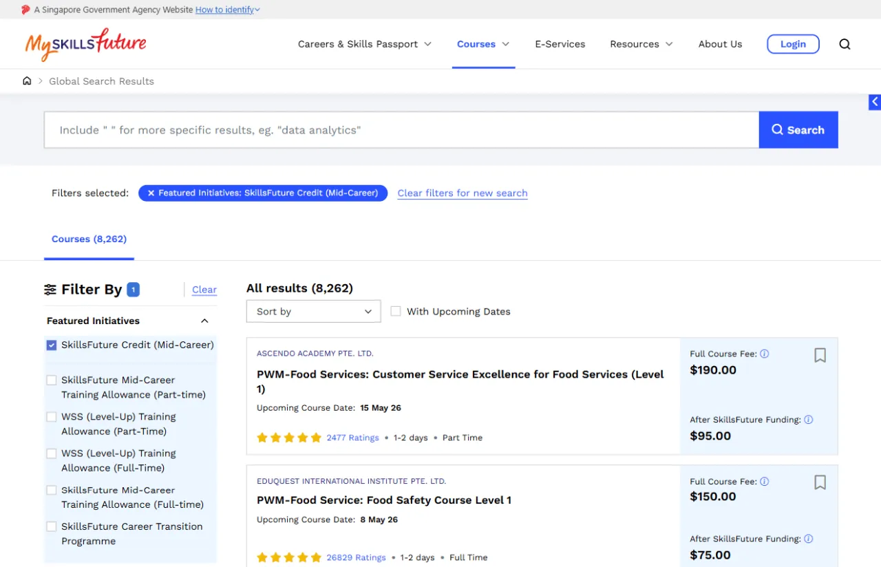Screen dimensions: 881x567
Task: Check SkillsFuture Mid-Career Training Allowance (Full-time)
Action: point(52,490)
